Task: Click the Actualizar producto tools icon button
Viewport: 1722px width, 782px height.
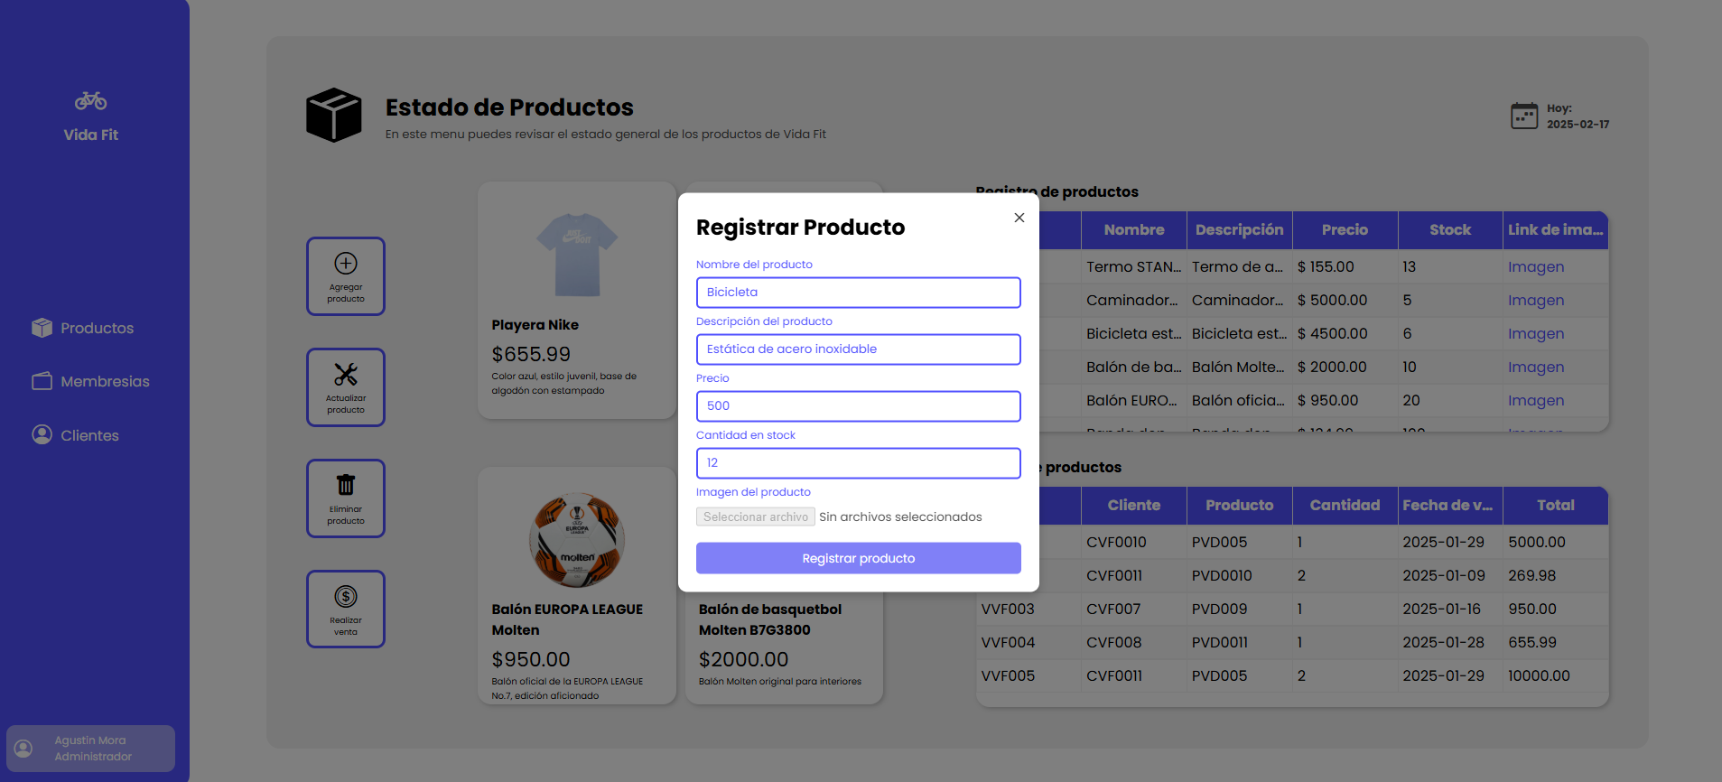Action: (346, 387)
